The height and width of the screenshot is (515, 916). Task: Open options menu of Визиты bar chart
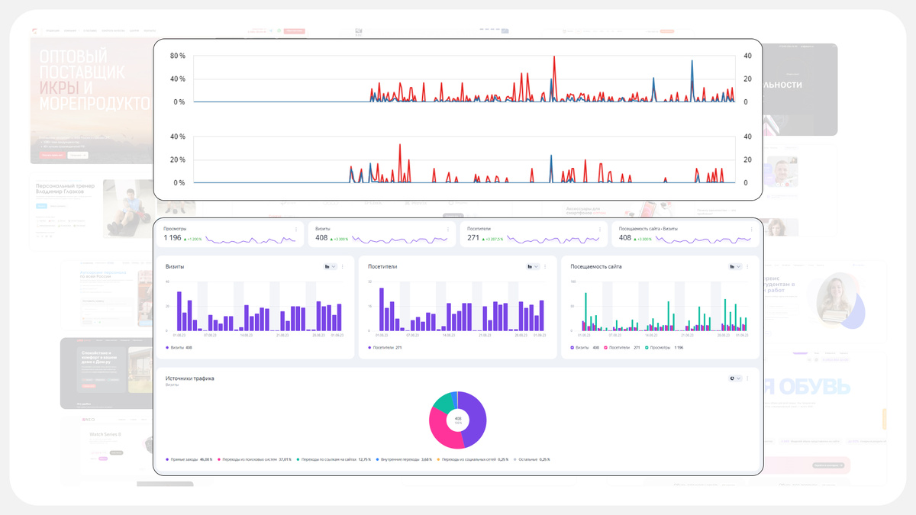[343, 266]
